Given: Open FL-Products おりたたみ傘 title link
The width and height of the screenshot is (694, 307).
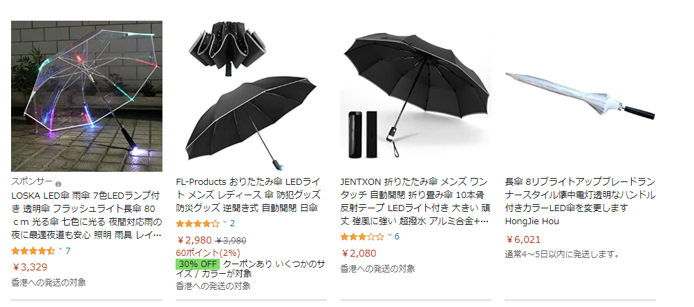Looking at the screenshot, I should coord(249,195).
